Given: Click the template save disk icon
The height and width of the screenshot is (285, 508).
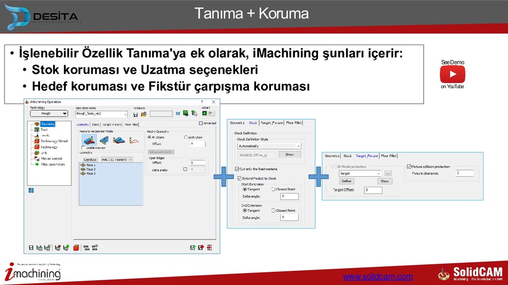Looking at the screenshot, I should (135, 114).
